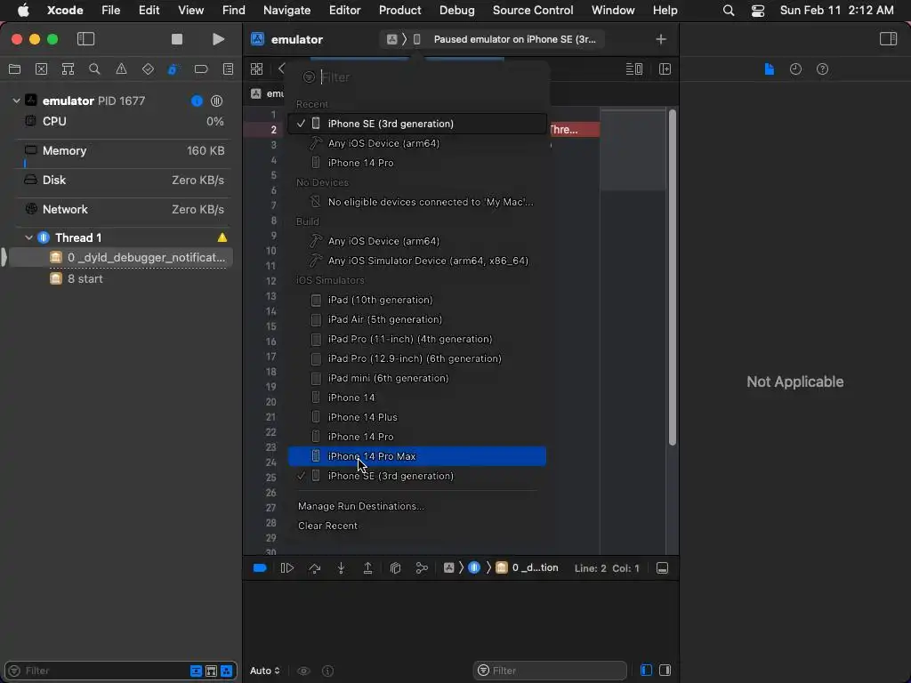Open the Project navigator folder icon
911x683 pixels.
[x=14, y=69]
